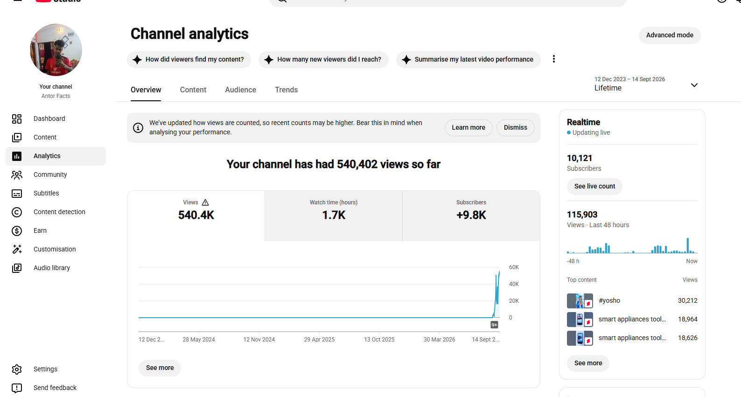Click the 9+ marker on chart timeline
741x397 pixels.
coord(494,325)
